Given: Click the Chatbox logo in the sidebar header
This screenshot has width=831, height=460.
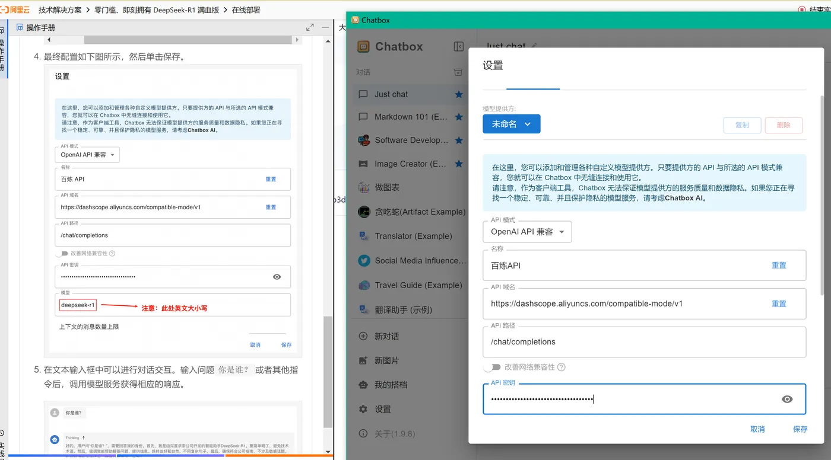Looking at the screenshot, I should [364, 46].
